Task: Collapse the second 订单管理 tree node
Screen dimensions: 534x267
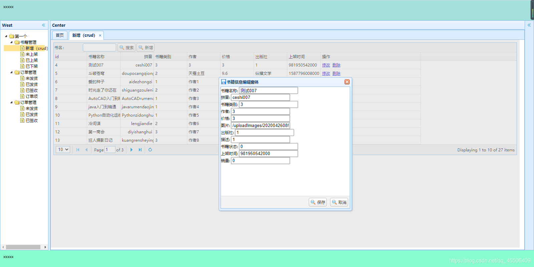Action: (11, 102)
